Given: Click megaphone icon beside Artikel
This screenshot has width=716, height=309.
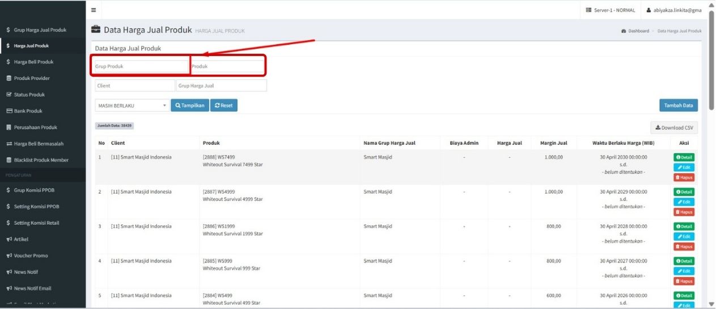Looking at the screenshot, I should [9, 239].
